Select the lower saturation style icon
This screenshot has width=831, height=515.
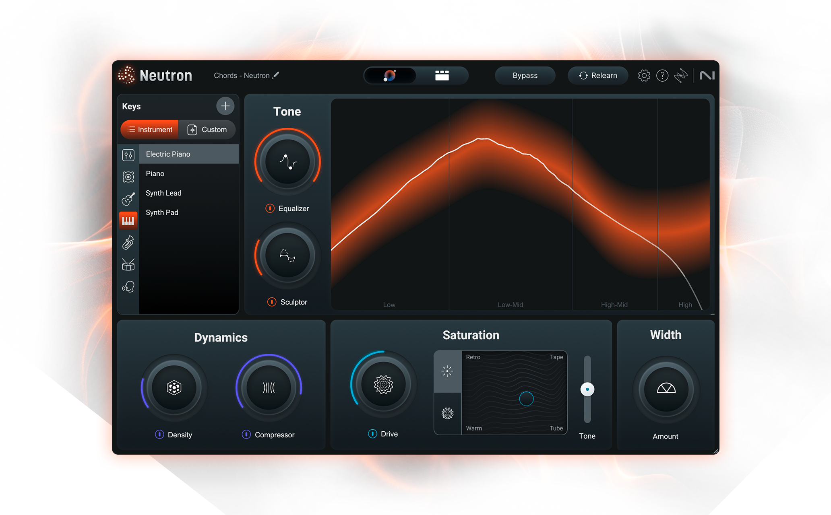tap(447, 413)
